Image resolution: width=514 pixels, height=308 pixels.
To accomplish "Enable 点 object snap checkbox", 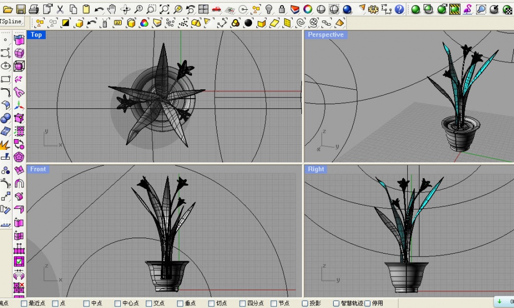I will point(55,303).
